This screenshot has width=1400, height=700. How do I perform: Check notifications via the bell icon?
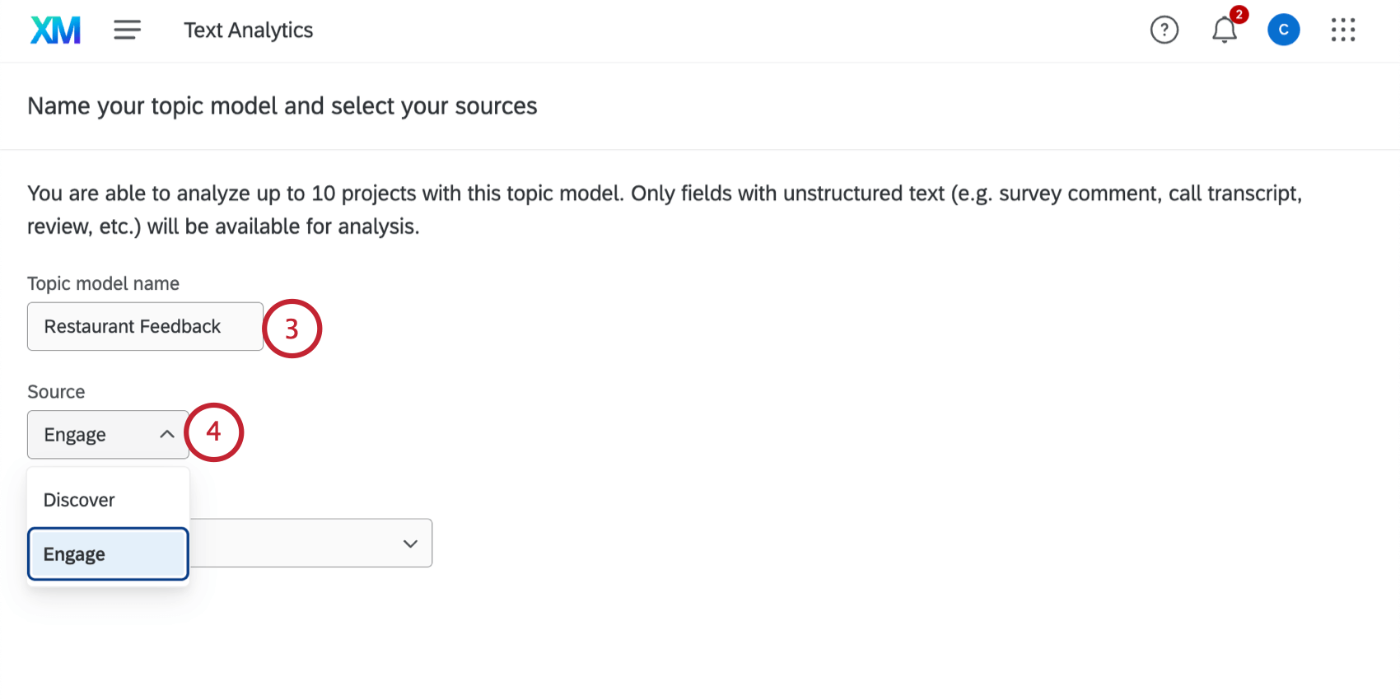tap(1224, 30)
